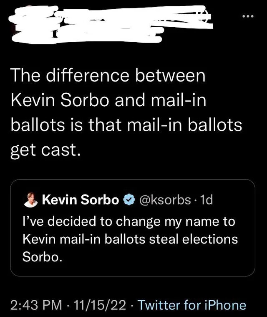267x317 pixels.
Task: Click the "1d" timestamp on quoted tweet
Action: pos(206,200)
